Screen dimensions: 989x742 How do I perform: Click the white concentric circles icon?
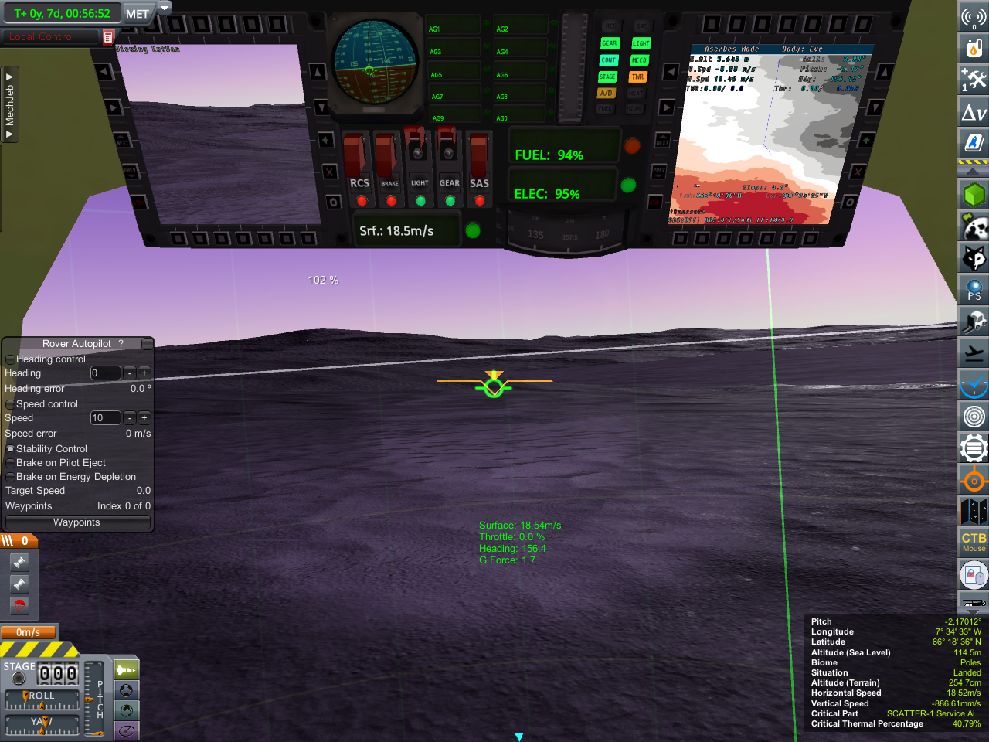[x=974, y=417]
